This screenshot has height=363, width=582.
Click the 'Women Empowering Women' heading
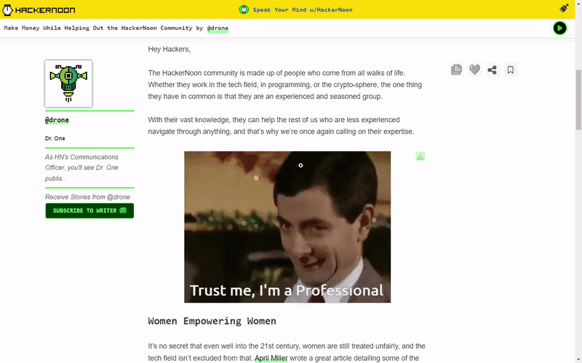(212, 321)
